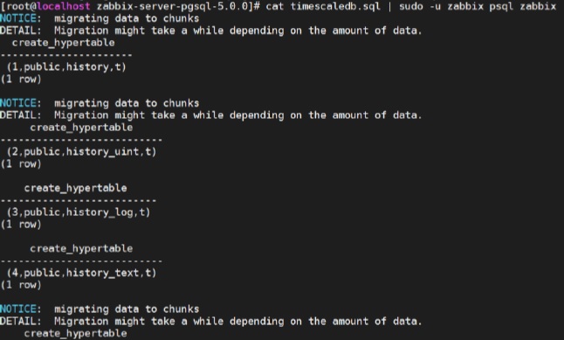Click the (3,public,history_log,t) result row
The height and width of the screenshot is (340, 564).
pyautogui.click(x=79, y=212)
